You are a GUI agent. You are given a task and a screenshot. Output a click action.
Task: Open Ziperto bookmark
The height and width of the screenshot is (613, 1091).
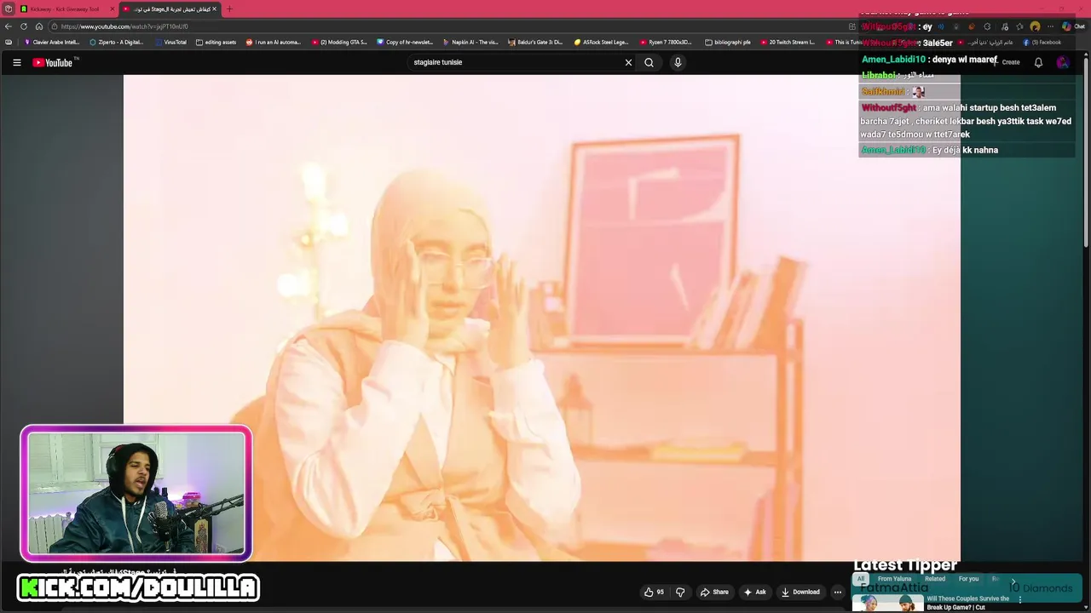(117, 42)
